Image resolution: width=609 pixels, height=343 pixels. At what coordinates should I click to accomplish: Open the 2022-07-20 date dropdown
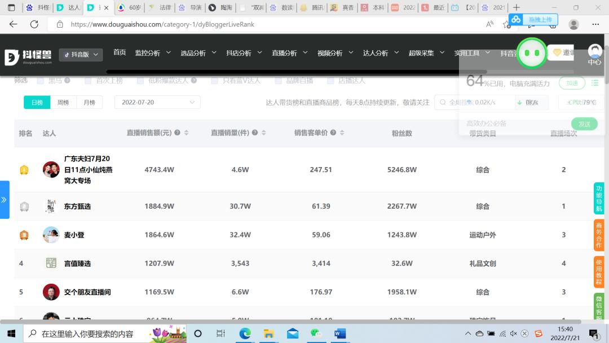point(157,102)
